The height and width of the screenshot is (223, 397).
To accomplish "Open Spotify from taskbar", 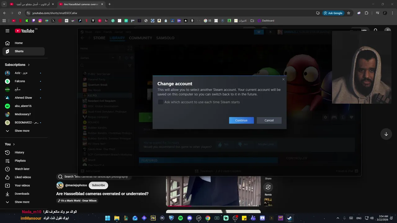I will (x=181, y=218).
